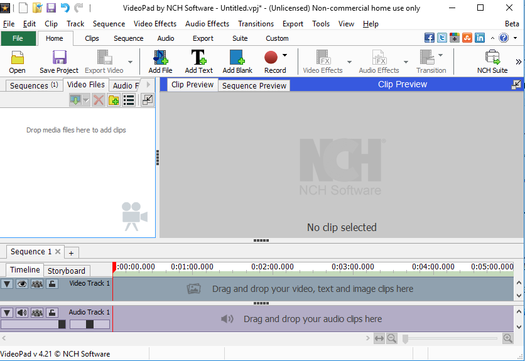This screenshot has width=525, height=361.
Task: Toggle Video Track 1 lock
Action: tap(52, 284)
